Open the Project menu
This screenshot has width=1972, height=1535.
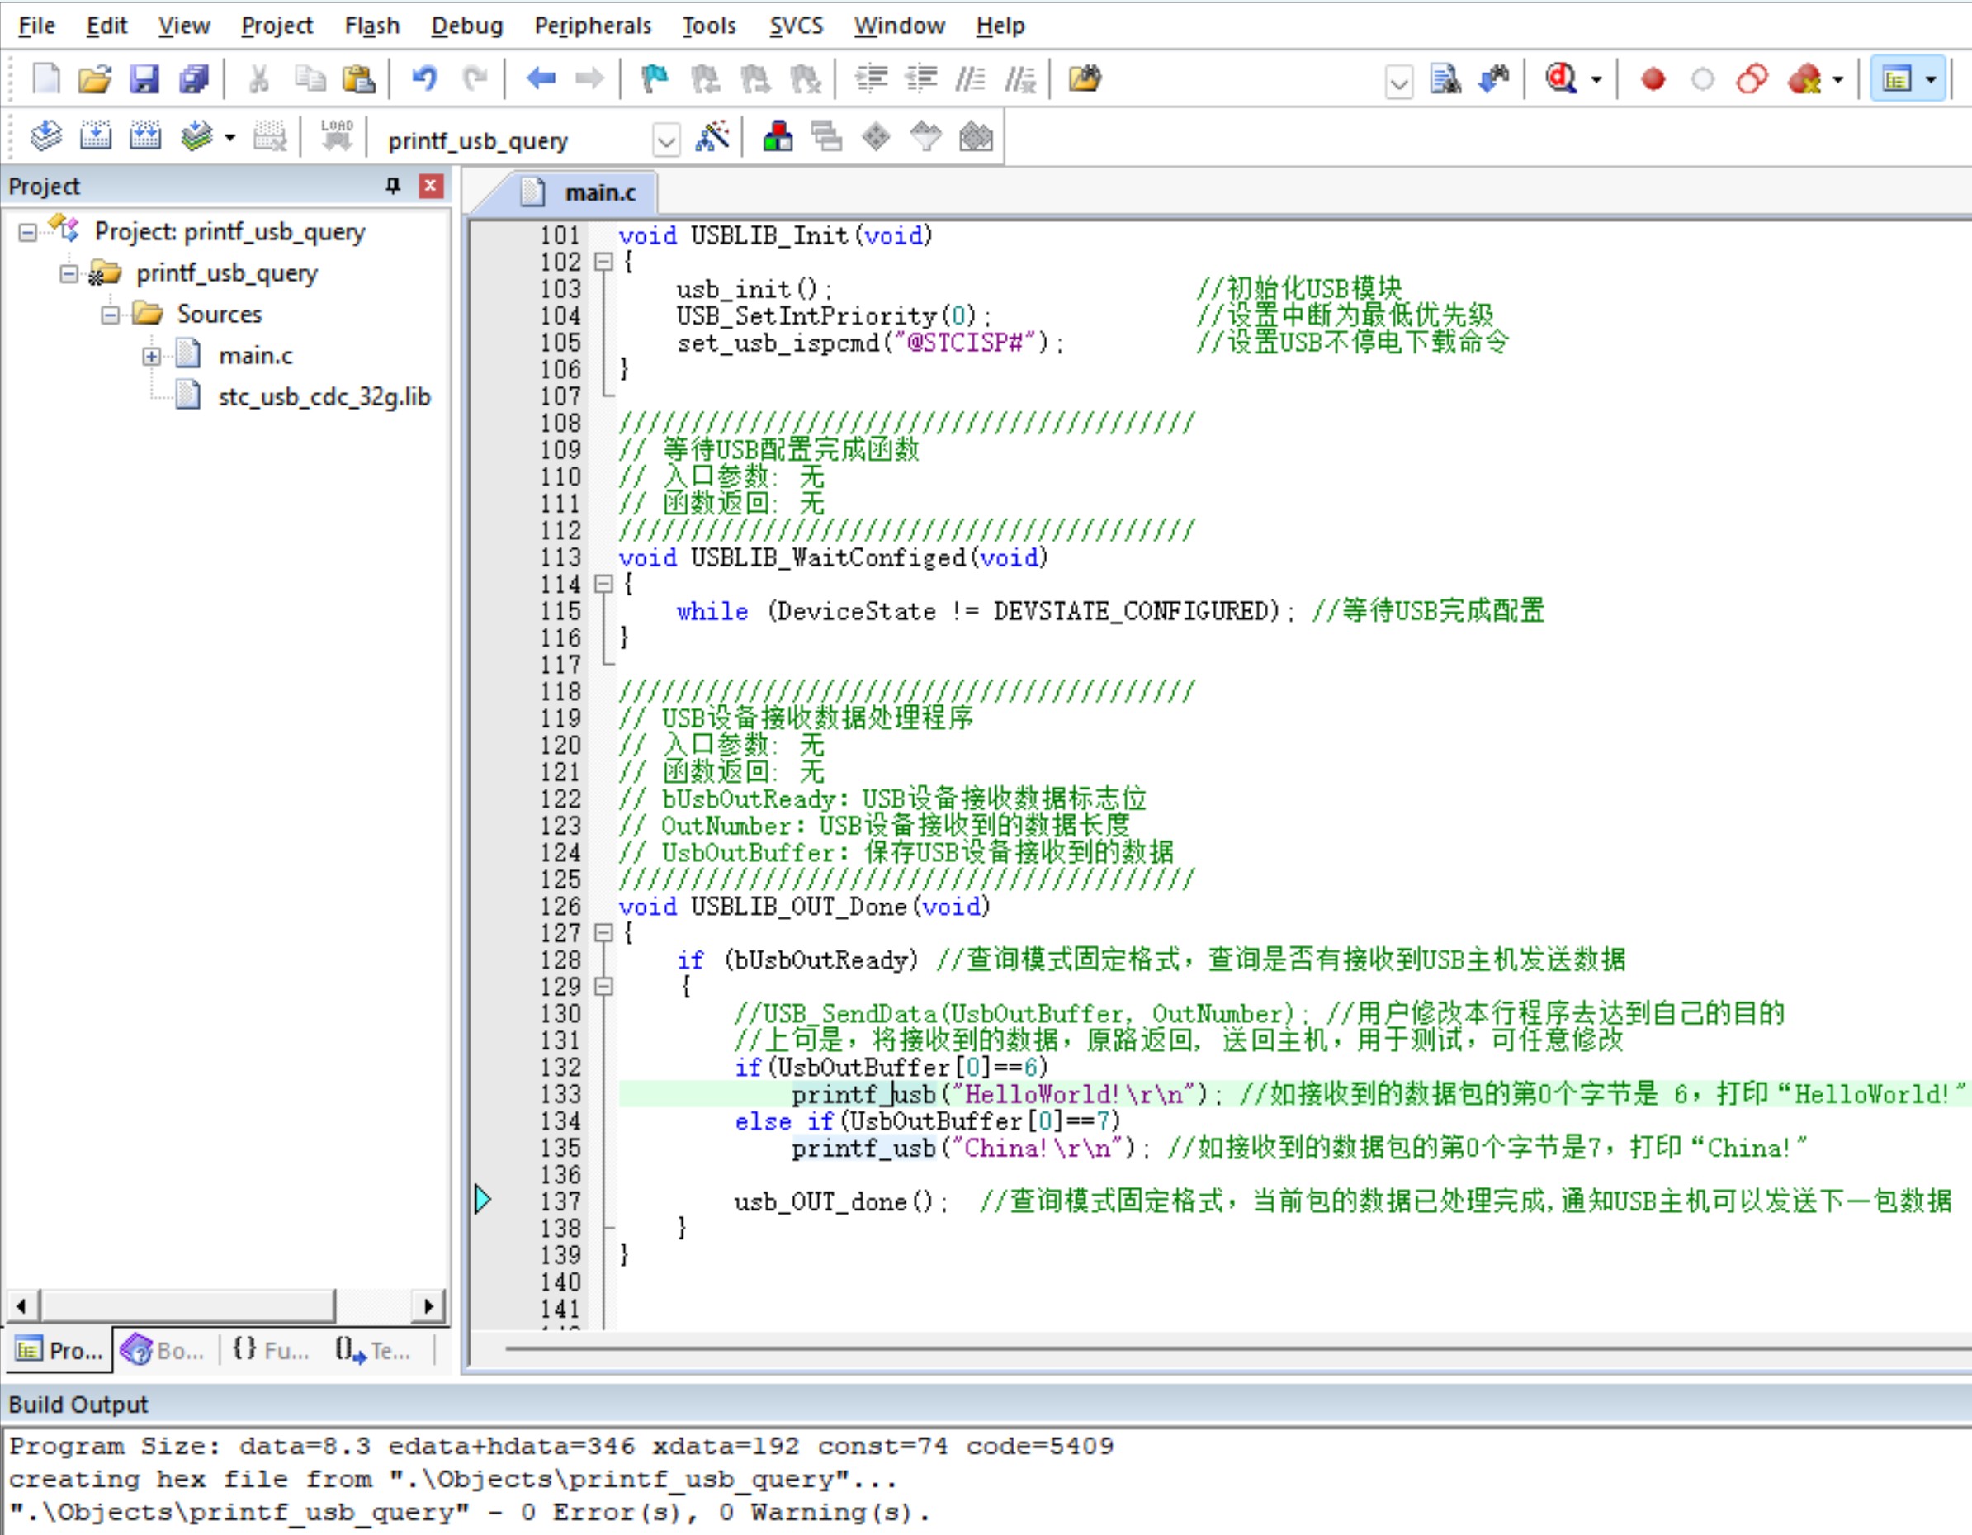click(277, 26)
